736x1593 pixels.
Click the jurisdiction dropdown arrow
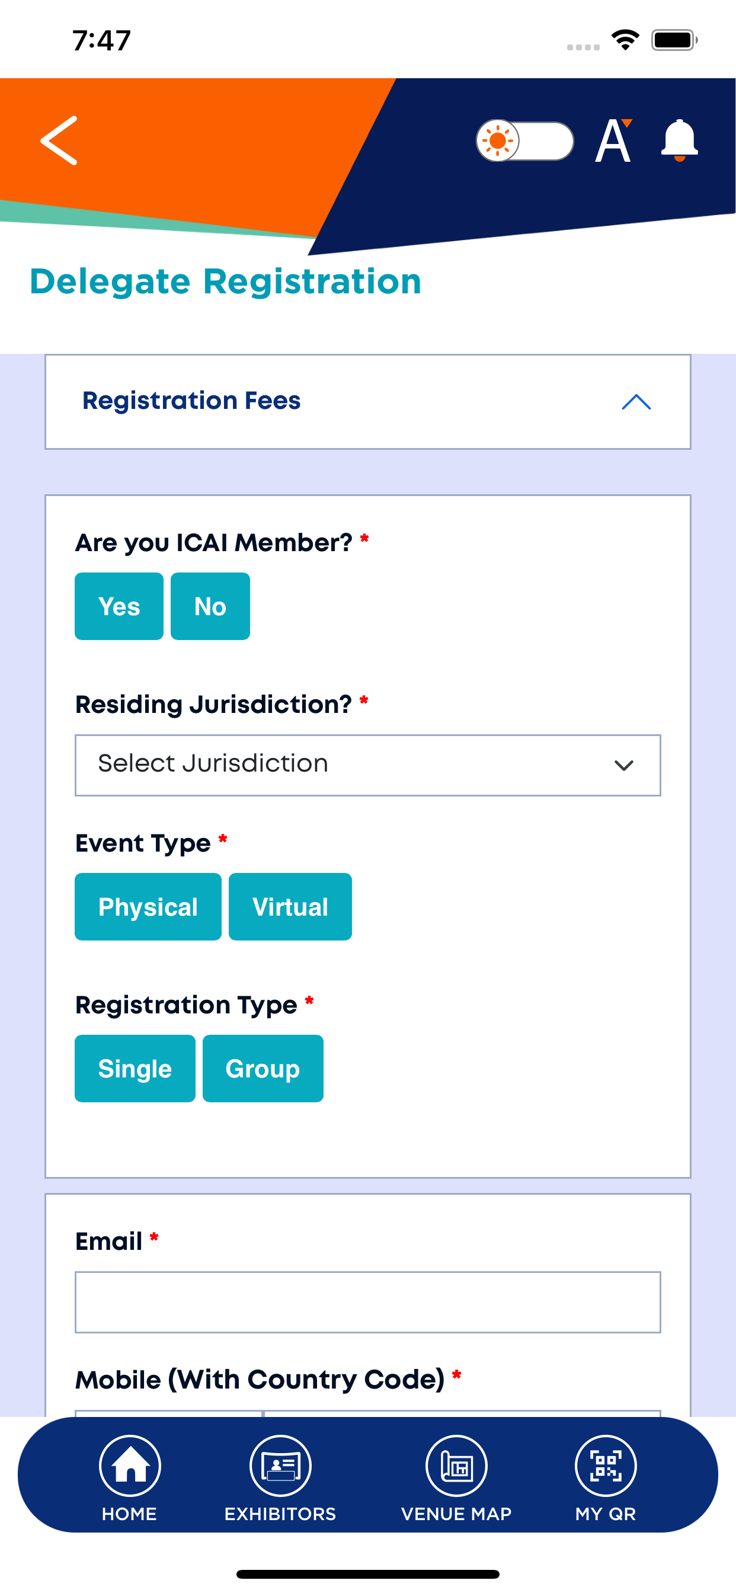point(623,766)
